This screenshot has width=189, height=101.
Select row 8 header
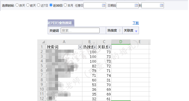tap(42, 80)
